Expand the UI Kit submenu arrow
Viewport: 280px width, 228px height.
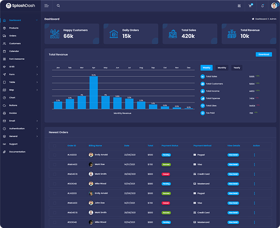(37, 67)
